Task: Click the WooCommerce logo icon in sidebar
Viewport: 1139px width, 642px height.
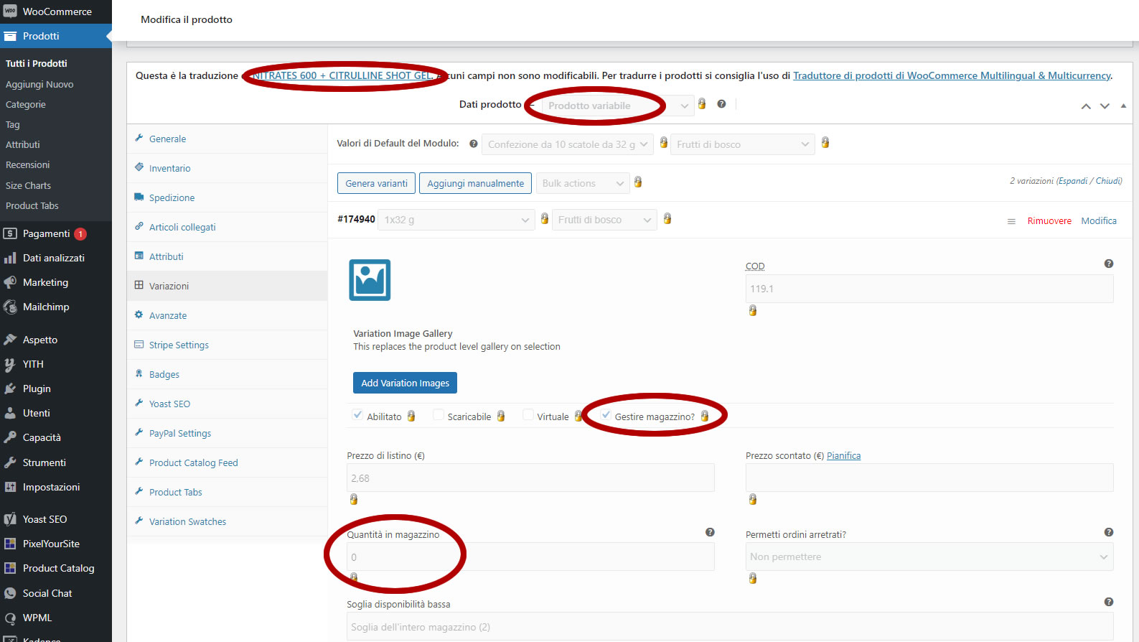Action: tap(10, 11)
